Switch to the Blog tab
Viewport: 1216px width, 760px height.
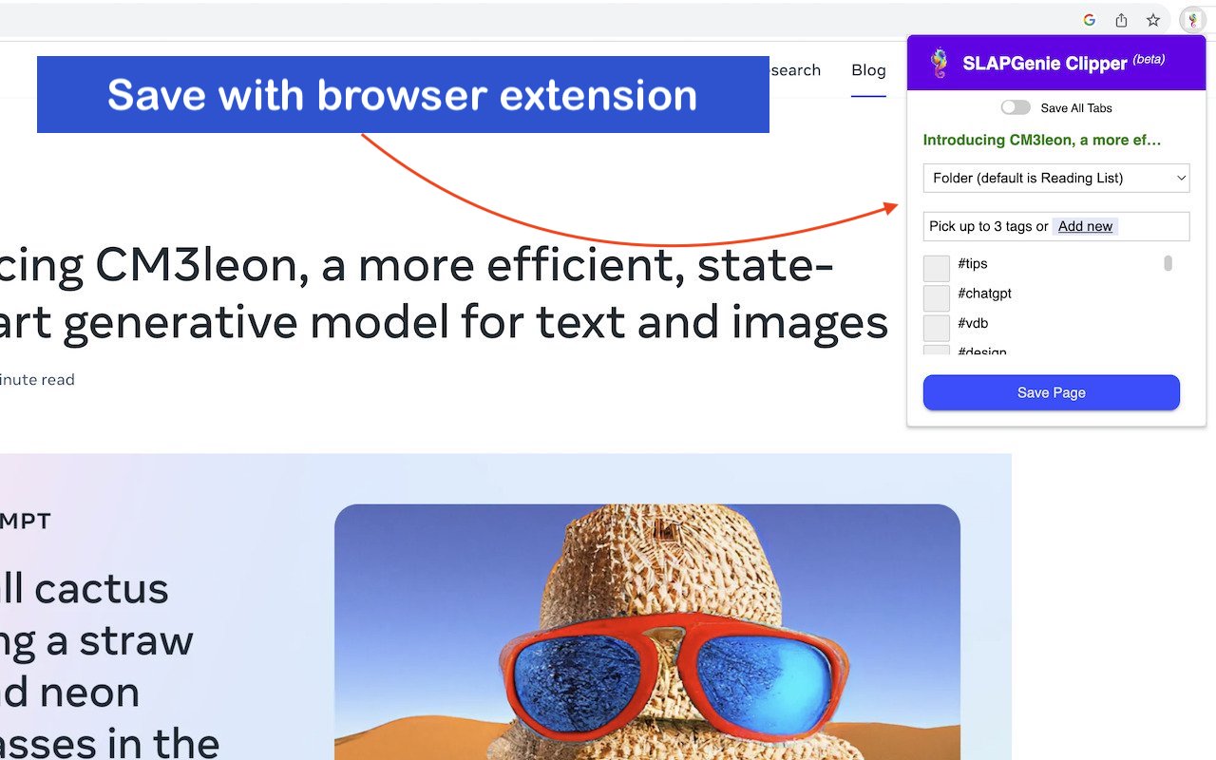pos(868,70)
